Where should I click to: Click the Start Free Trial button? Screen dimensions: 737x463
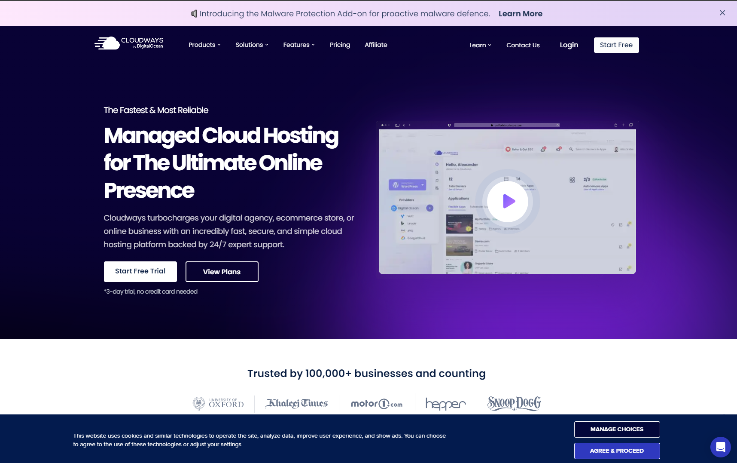coord(140,272)
